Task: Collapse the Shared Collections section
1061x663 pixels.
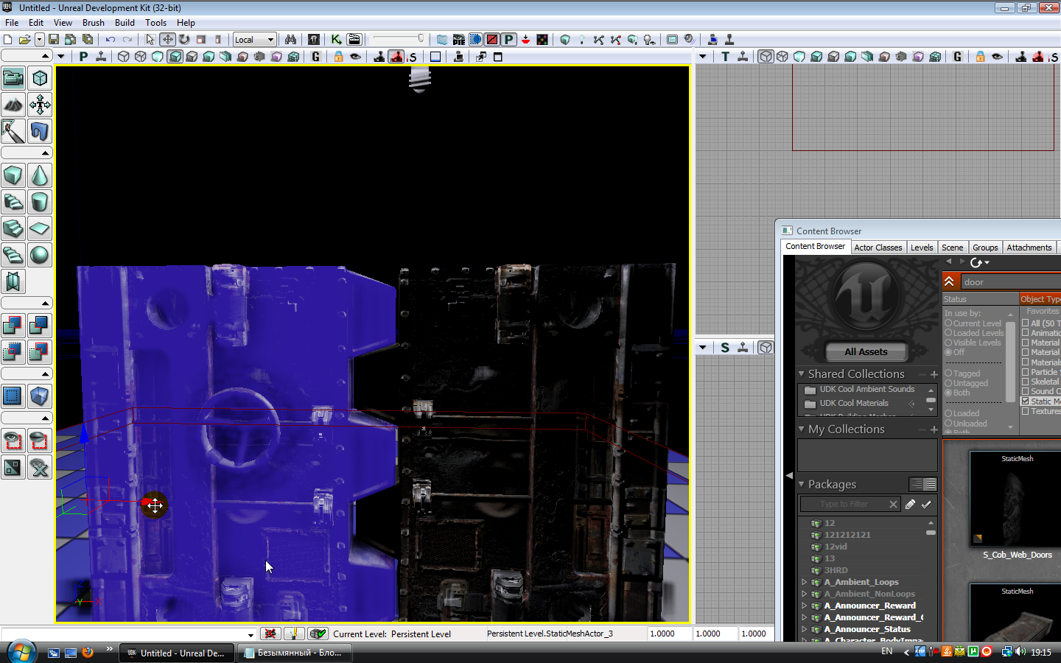Action: (x=802, y=374)
